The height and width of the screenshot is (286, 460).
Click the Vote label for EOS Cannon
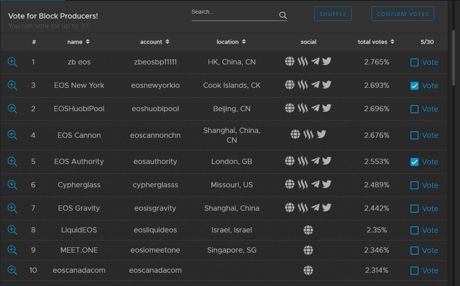pyautogui.click(x=430, y=135)
